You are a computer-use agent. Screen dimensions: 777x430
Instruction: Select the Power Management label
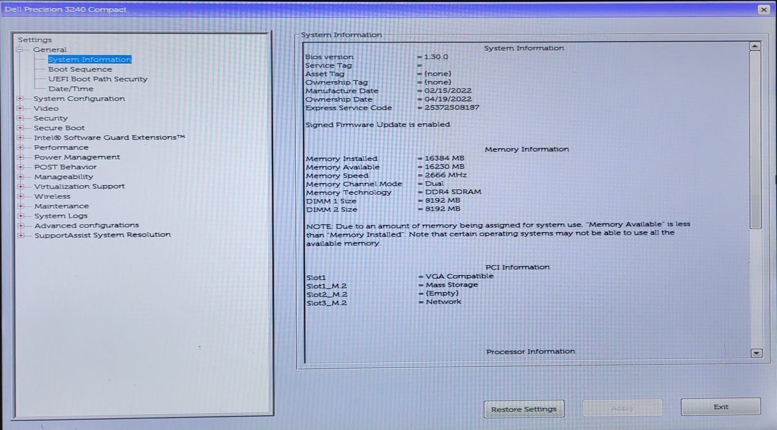pyautogui.click(x=77, y=157)
